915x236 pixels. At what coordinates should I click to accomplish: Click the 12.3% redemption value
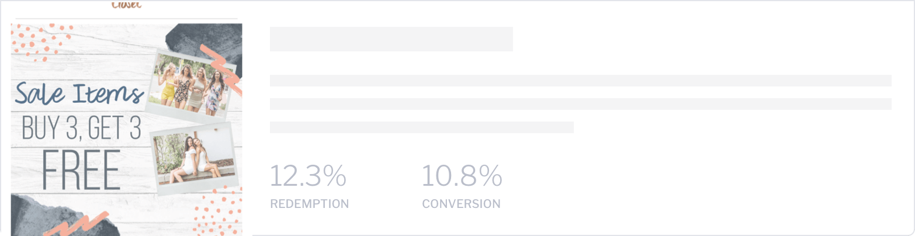tap(308, 176)
